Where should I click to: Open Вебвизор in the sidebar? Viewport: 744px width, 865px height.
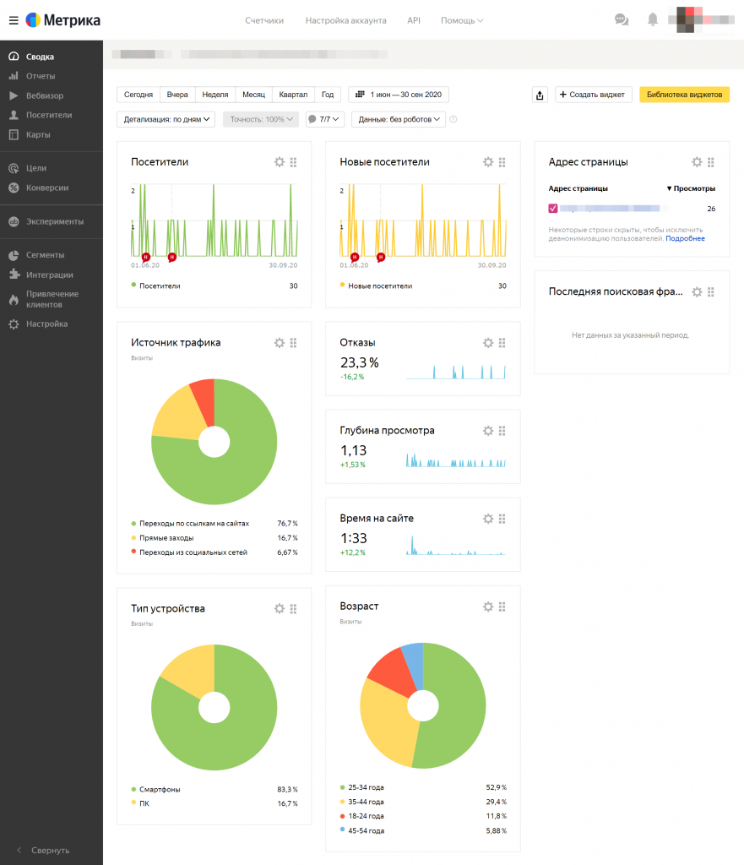[x=45, y=95]
